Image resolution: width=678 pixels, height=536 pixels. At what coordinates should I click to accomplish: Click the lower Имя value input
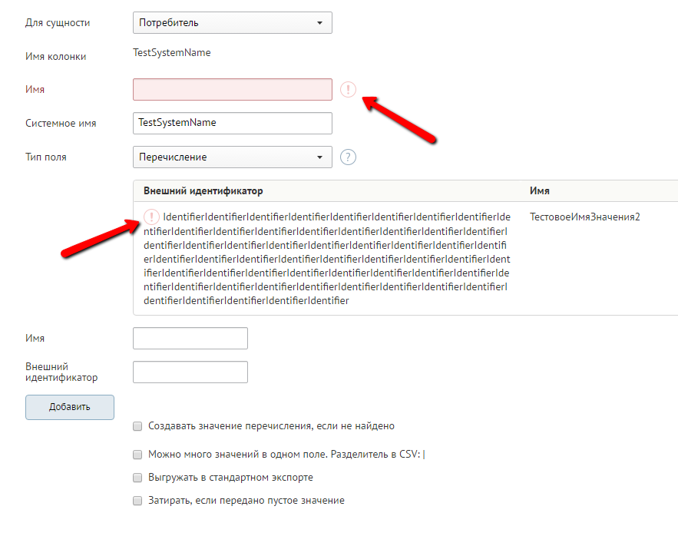click(x=190, y=338)
